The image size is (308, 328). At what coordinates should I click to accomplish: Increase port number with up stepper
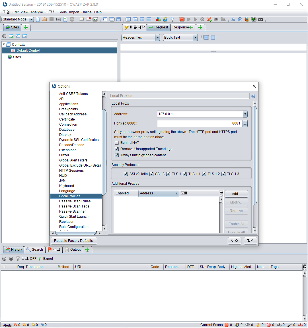coord(245,122)
